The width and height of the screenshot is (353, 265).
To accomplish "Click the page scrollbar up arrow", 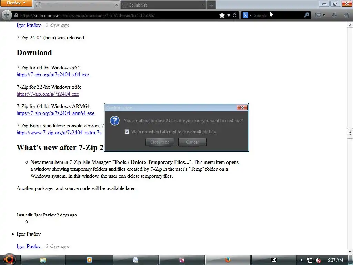I will click(350, 24).
